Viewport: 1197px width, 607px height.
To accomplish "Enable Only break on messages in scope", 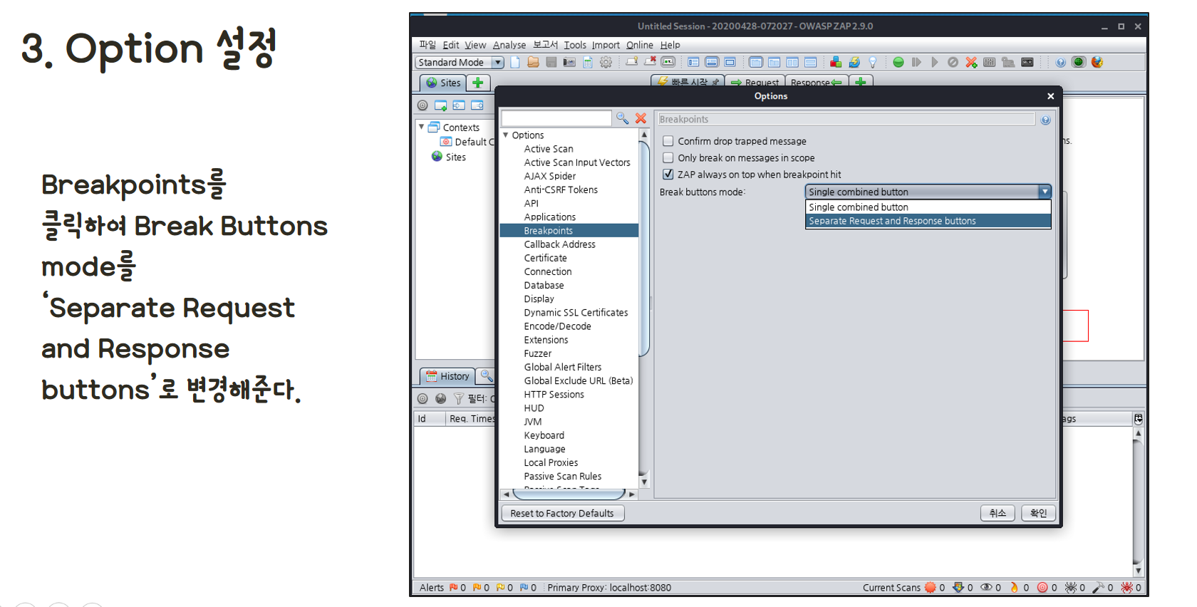I will 668,157.
